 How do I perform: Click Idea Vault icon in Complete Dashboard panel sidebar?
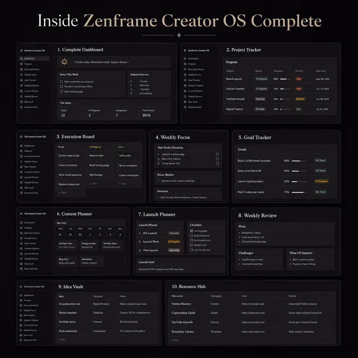coord(21,102)
